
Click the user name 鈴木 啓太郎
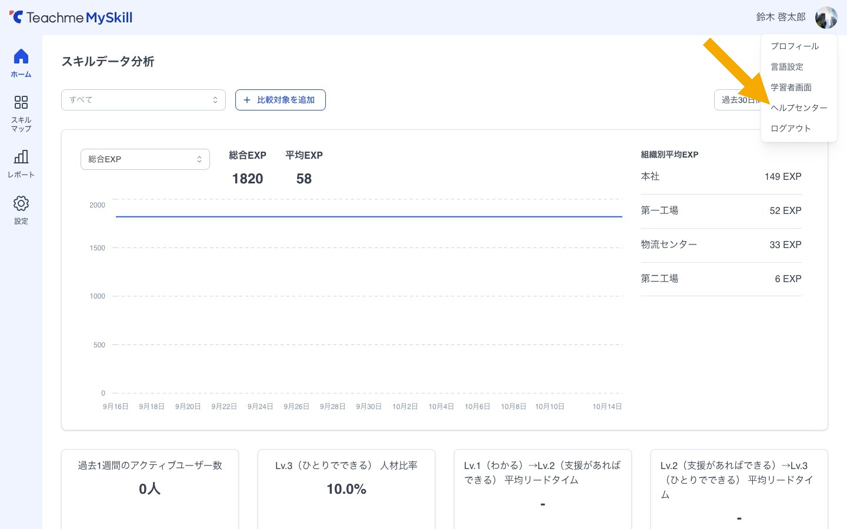pyautogui.click(x=781, y=18)
